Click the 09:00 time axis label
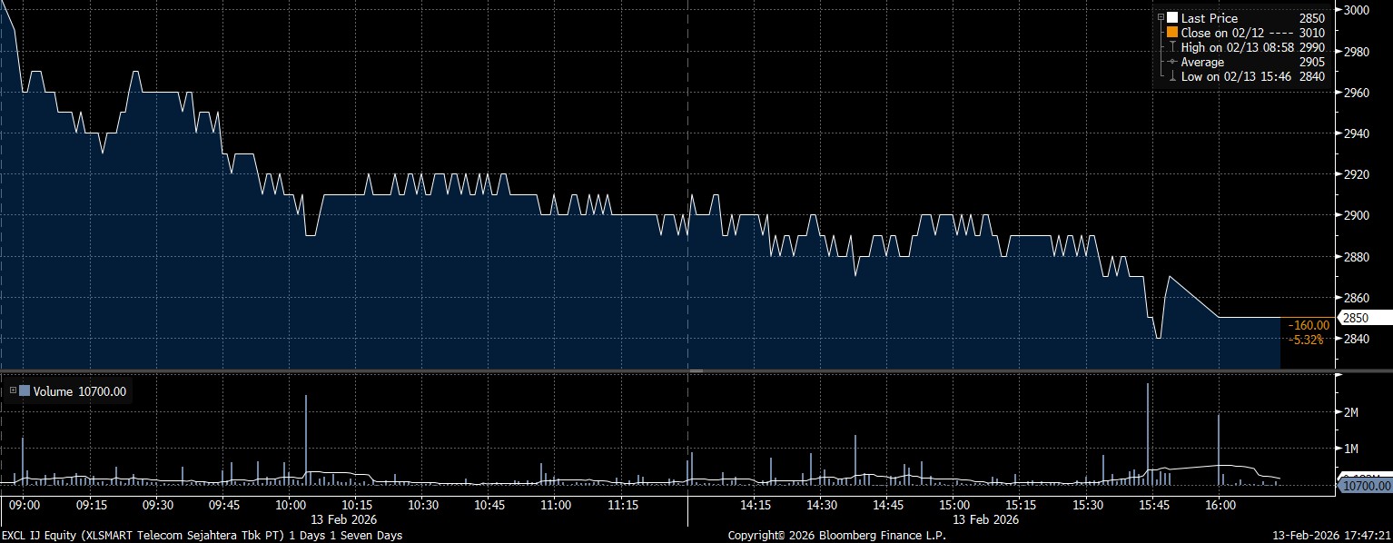1393x543 pixels. [24, 505]
